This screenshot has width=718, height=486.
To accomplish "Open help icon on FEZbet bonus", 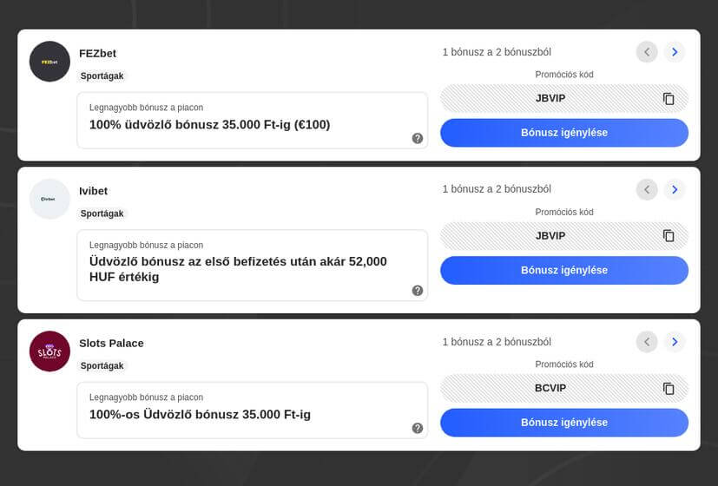I will (418, 138).
